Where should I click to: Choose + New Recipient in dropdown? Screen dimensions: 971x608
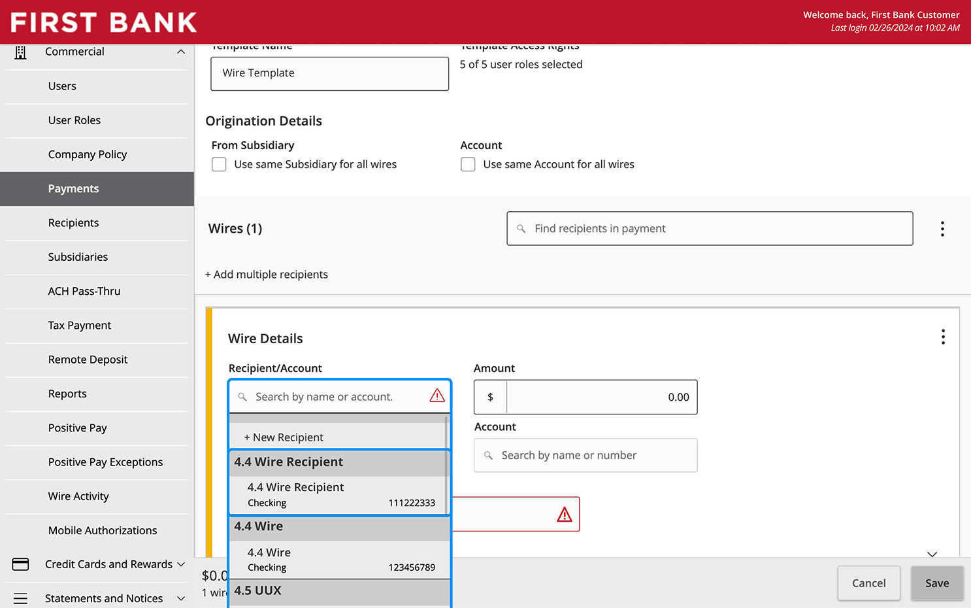point(284,437)
